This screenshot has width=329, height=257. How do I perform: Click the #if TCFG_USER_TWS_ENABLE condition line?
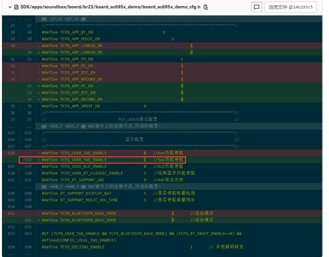coord(179,237)
